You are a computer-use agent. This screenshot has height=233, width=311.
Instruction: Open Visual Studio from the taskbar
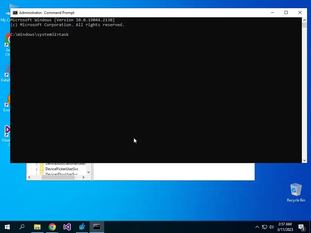pyautogui.click(x=67, y=227)
